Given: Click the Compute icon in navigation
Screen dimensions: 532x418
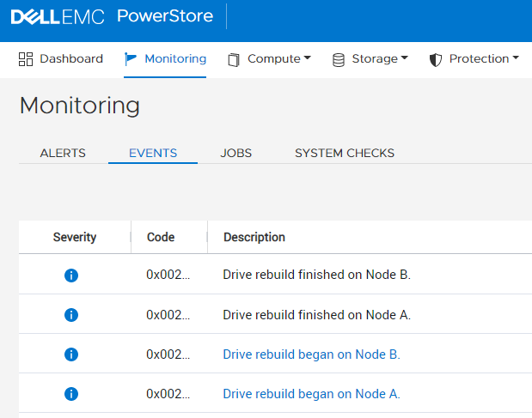Looking at the screenshot, I should [x=234, y=59].
